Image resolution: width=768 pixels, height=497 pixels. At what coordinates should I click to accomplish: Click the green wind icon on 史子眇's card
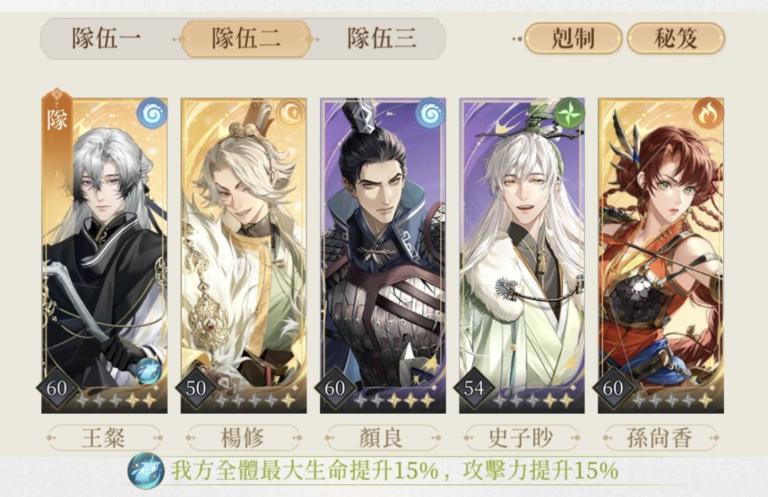pyautogui.click(x=569, y=113)
